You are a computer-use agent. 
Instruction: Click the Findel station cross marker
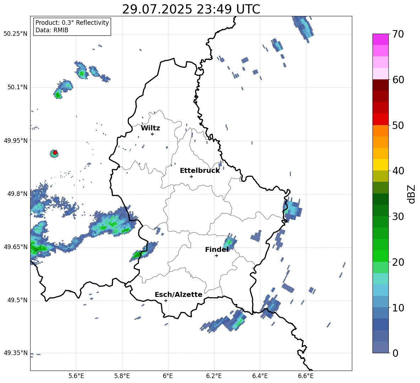(216, 256)
